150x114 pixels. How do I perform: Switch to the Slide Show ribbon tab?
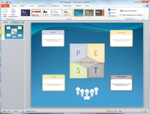point(67,6)
